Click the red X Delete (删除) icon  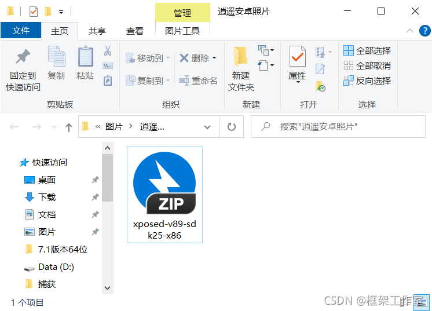click(184, 58)
